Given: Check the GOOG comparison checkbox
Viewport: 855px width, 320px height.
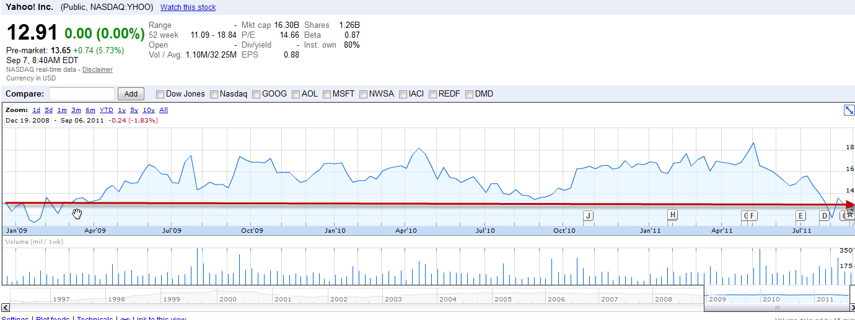Looking at the screenshot, I should 256,94.
